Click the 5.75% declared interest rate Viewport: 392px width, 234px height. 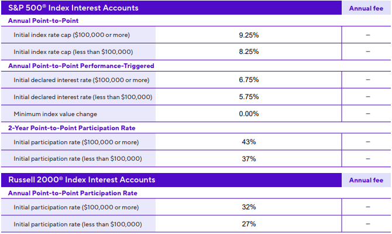click(x=249, y=97)
